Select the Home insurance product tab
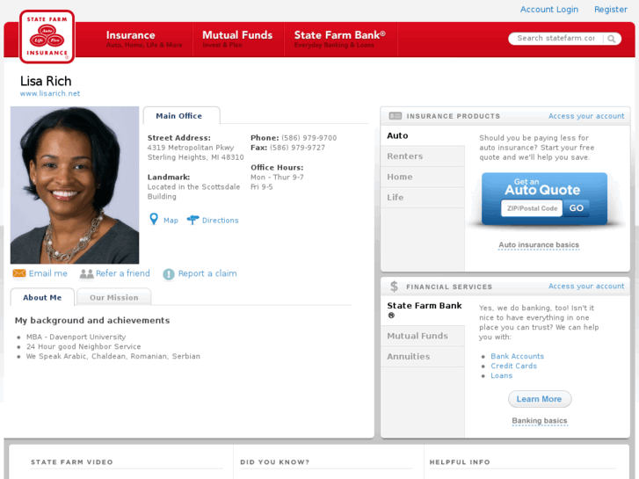This screenshot has width=639, height=479. coord(423,177)
